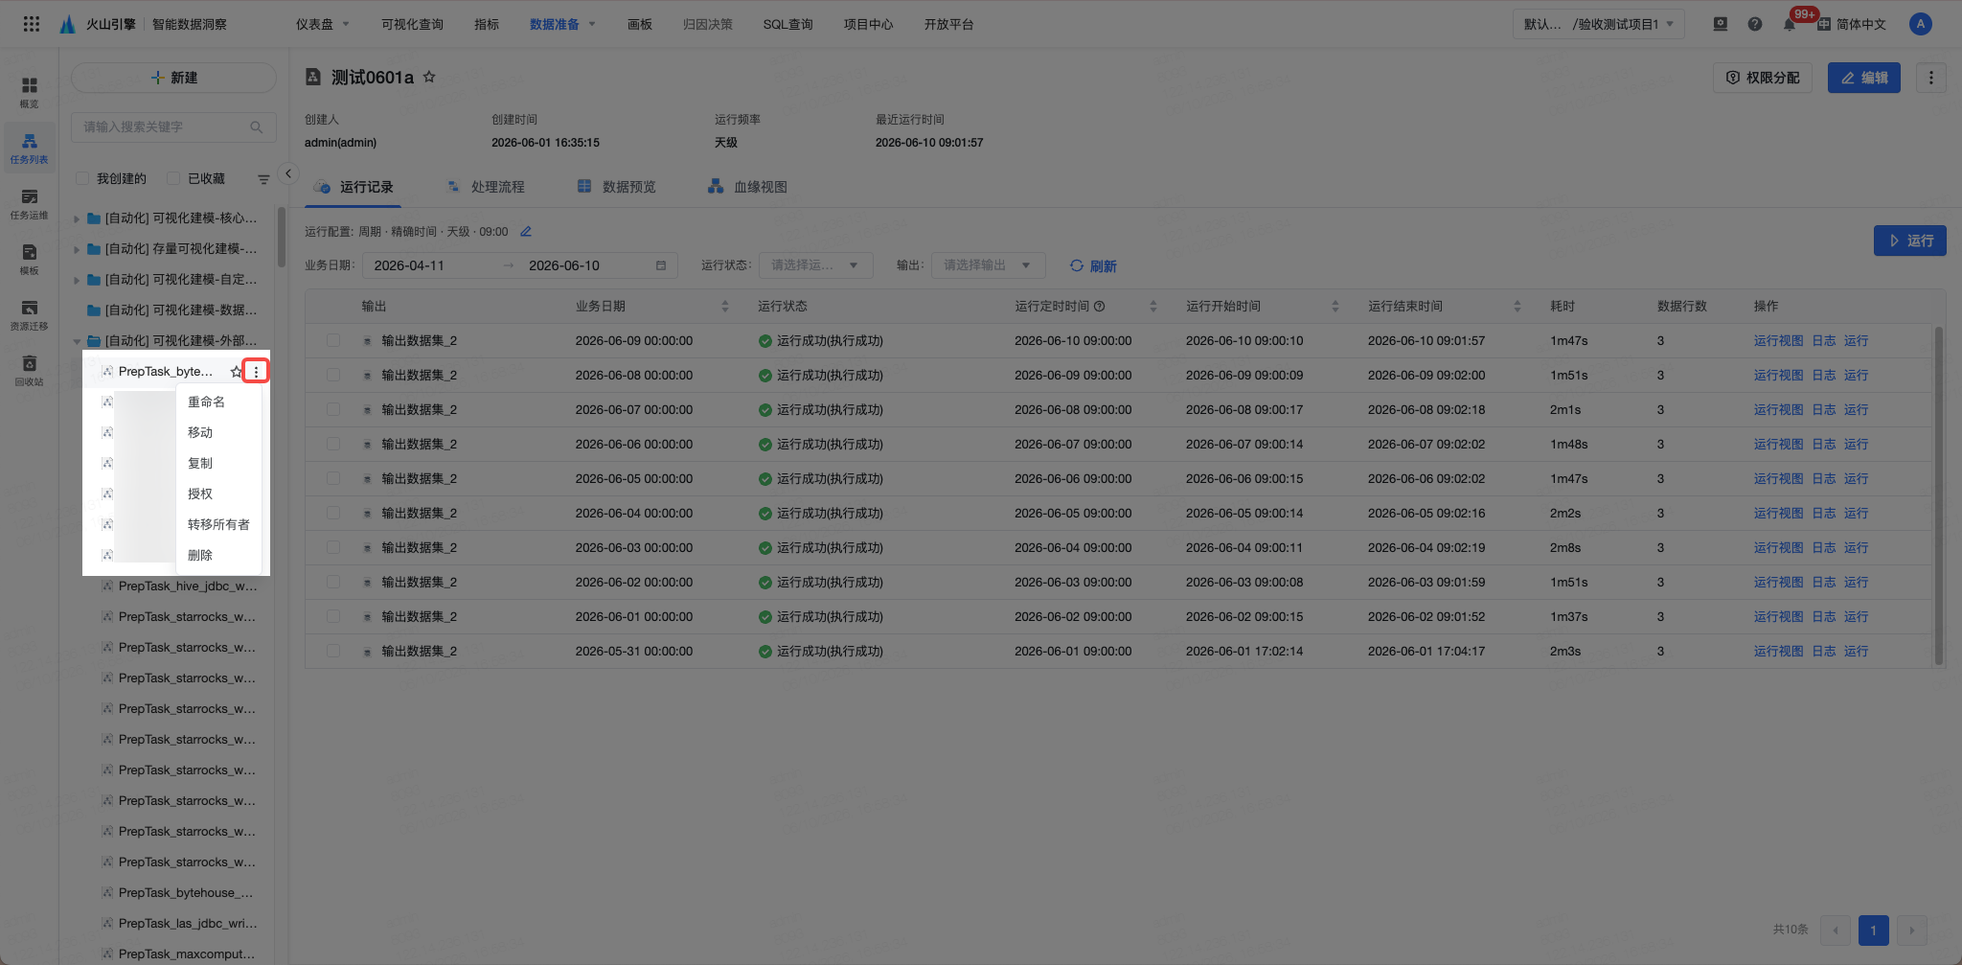Collapse the left panel arrow

pos(287,173)
